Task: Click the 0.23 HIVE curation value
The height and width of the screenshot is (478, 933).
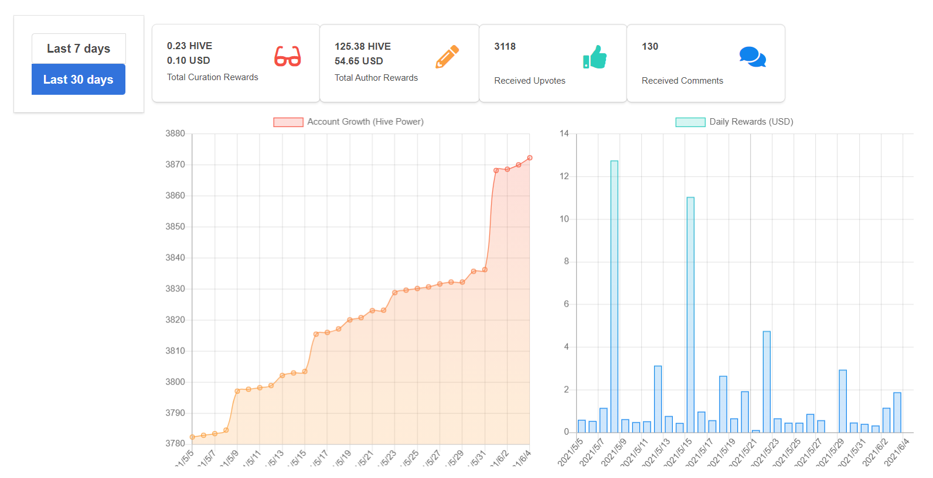Action: click(x=189, y=46)
